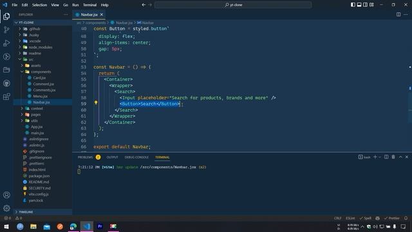Toggle Spell checker in status bar

click(366, 218)
